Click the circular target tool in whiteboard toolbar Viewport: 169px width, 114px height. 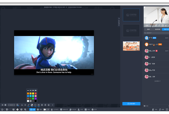pyautogui.click(x=42, y=105)
